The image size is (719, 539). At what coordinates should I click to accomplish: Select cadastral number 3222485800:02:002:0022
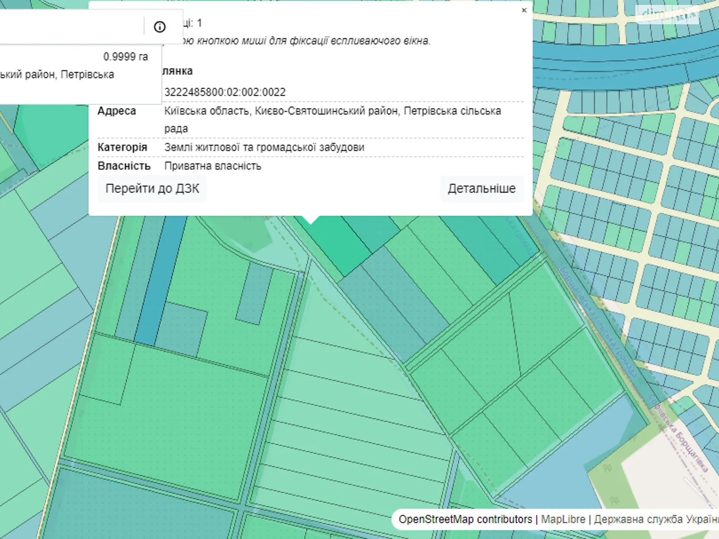[x=225, y=92]
